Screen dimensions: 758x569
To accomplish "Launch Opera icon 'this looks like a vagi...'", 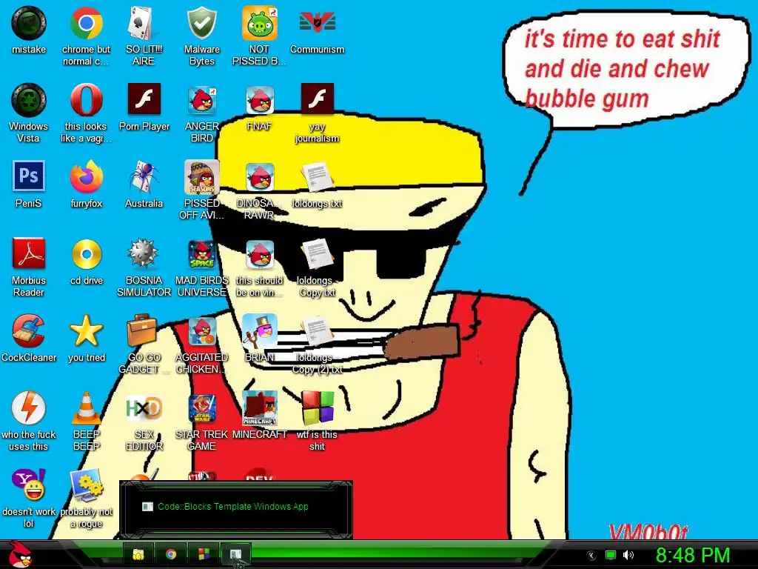I will click(86, 100).
